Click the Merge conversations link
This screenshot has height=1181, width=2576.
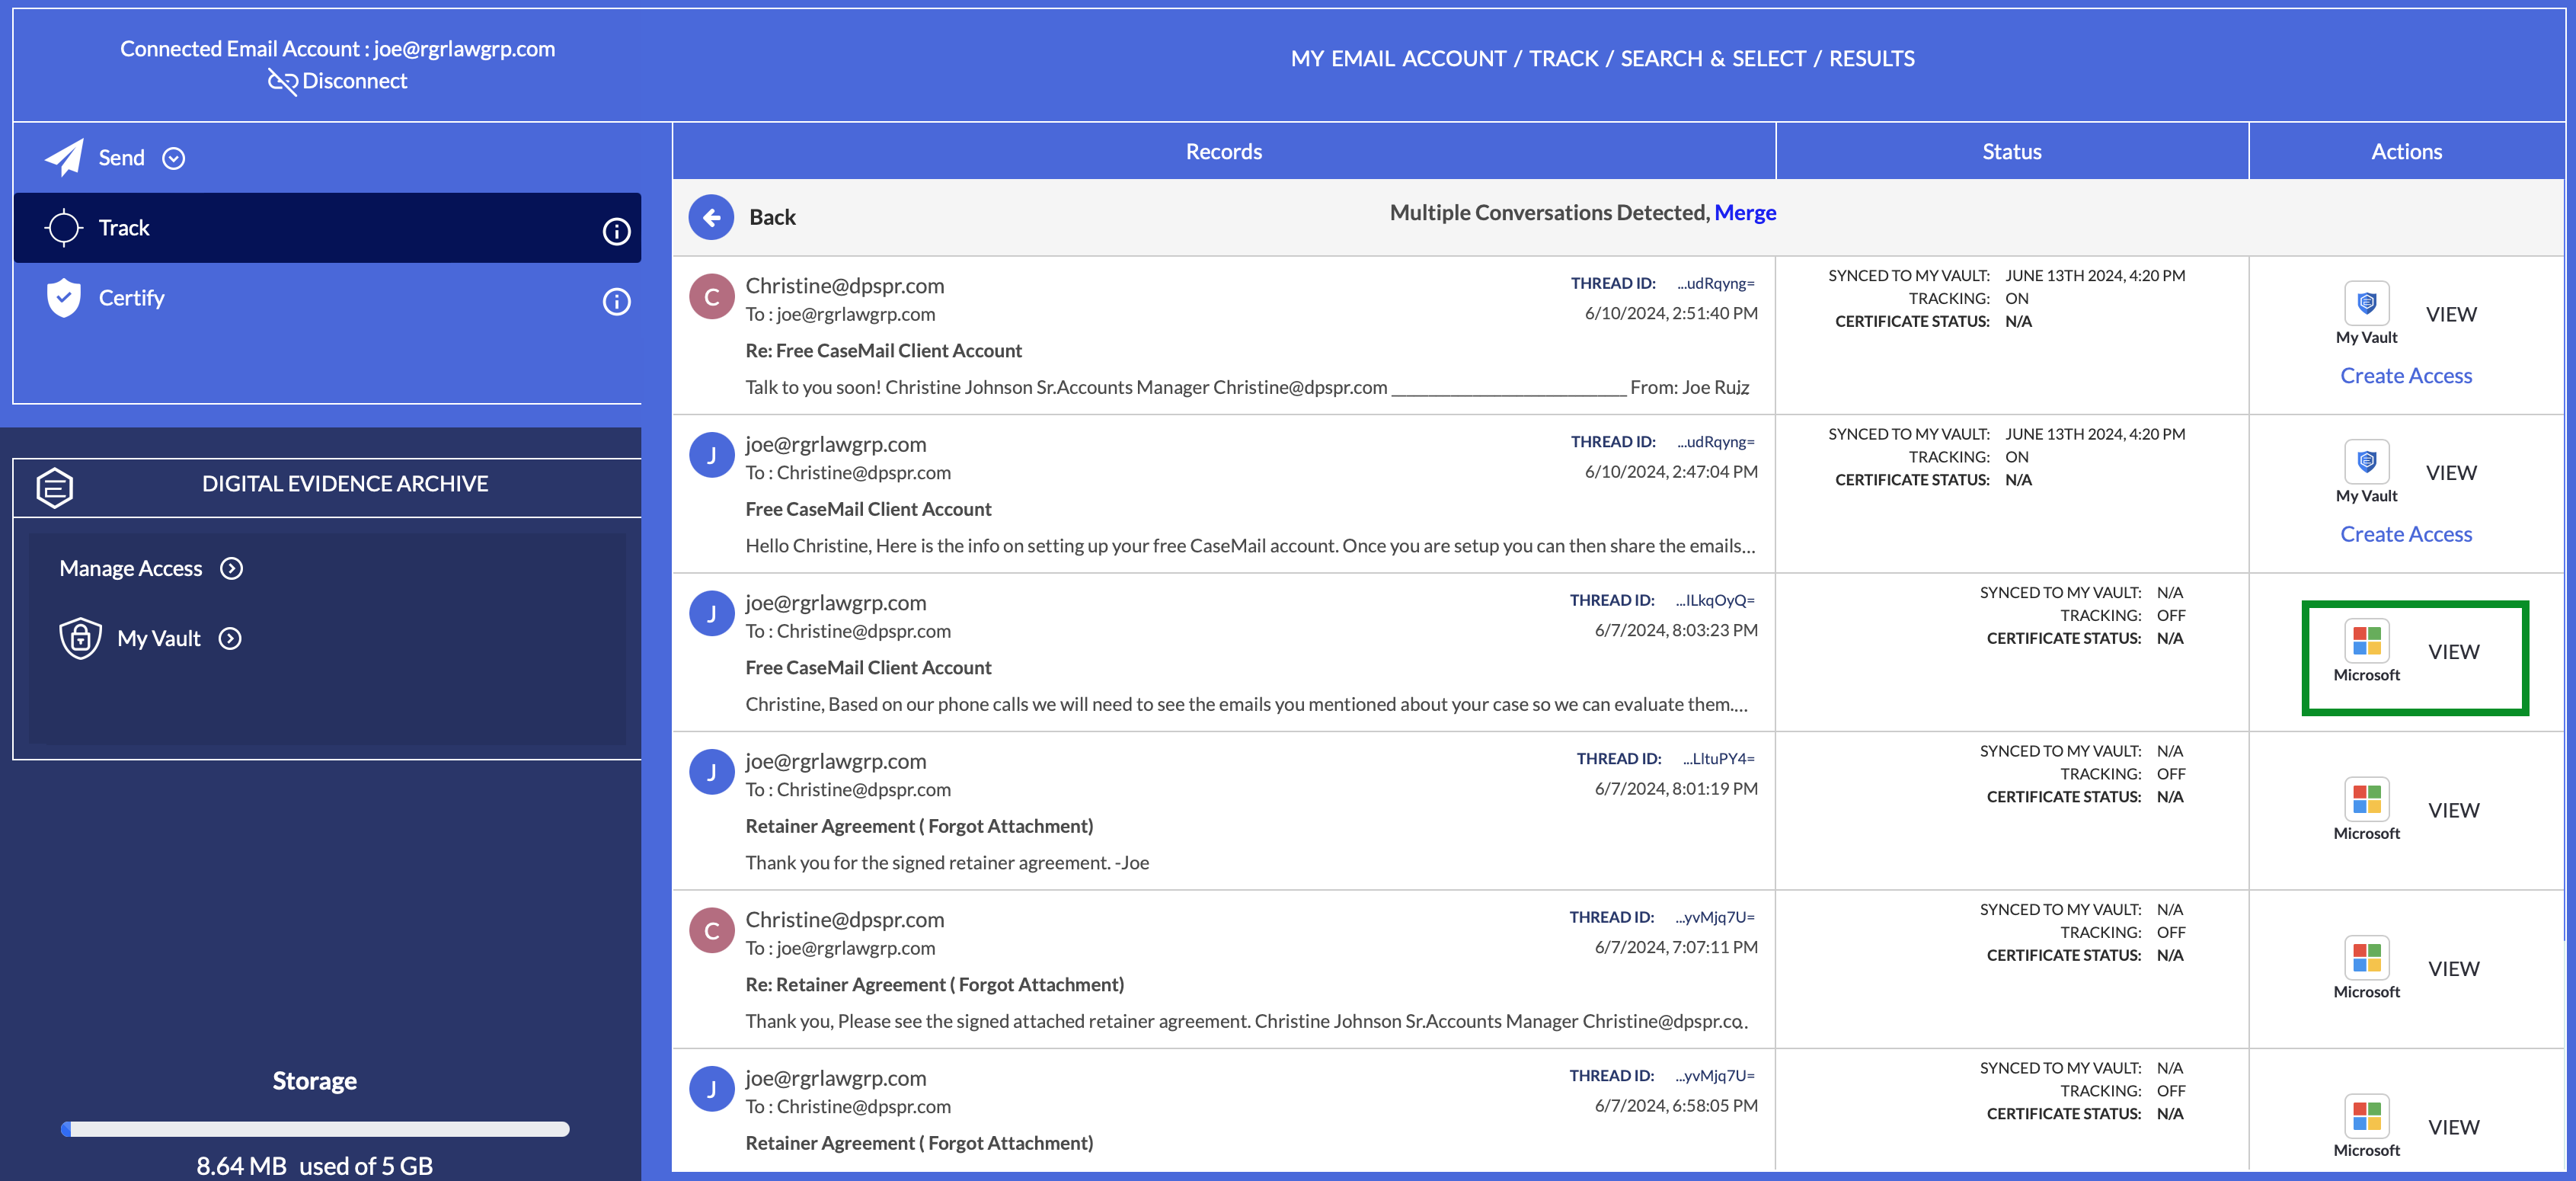pyautogui.click(x=1745, y=212)
